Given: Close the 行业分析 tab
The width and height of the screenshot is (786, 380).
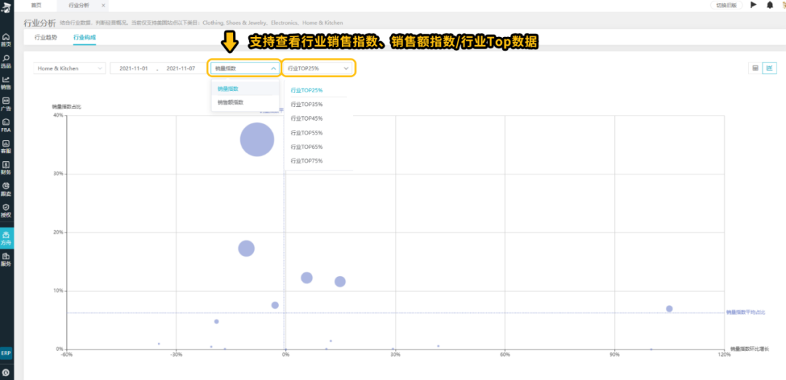Looking at the screenshot, I should click(103, 5).
